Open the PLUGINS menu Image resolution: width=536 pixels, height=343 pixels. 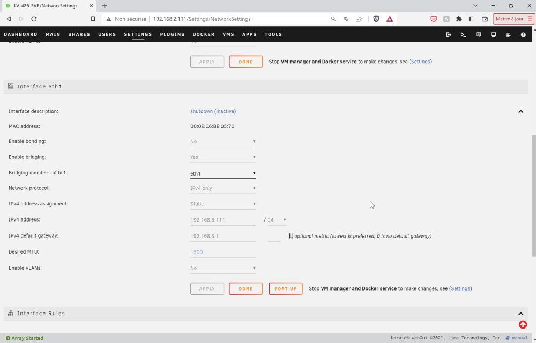pos(172,34)
